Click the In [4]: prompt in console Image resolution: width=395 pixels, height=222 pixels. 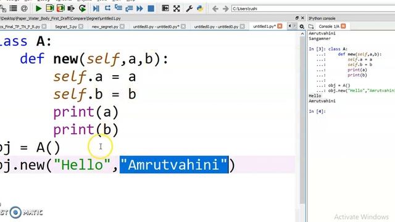[317, 111]
